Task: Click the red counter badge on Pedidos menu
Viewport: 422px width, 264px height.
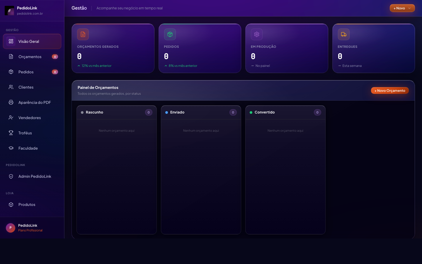Action: point(55,72)
